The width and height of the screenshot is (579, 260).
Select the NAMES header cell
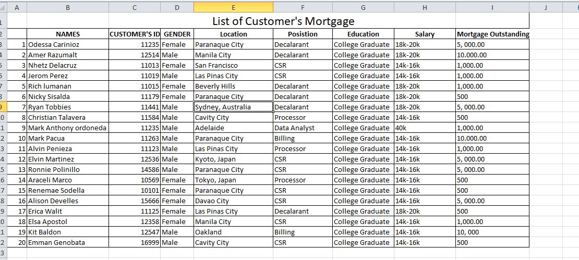pyautogui.click(x=68, y=34)
